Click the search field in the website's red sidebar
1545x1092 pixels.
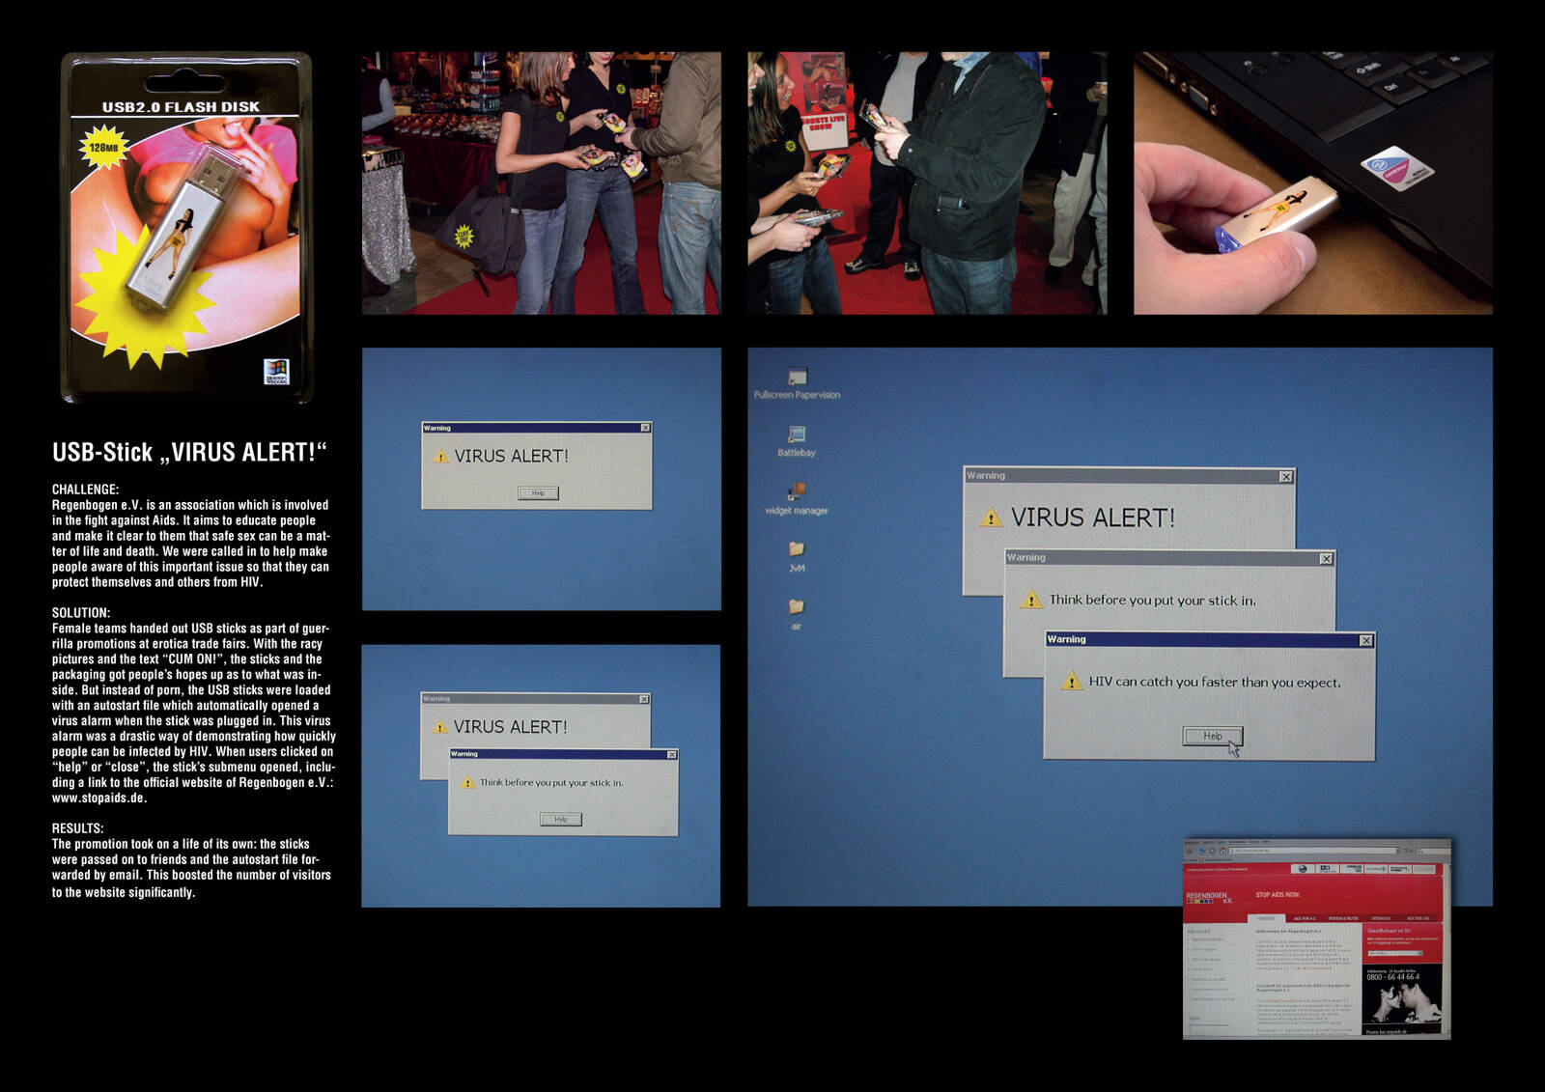[1393, 953]
